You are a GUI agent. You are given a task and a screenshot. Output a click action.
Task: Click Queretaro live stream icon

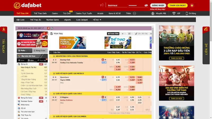tap(103, 77)
